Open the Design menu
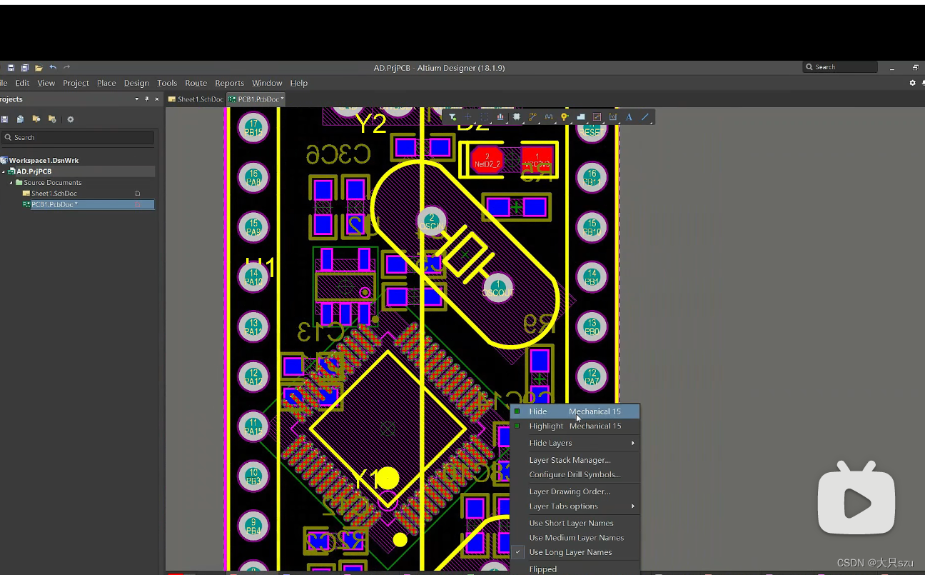Image resolution: width=925 pixels, height=575 pixels. point(136,83)
